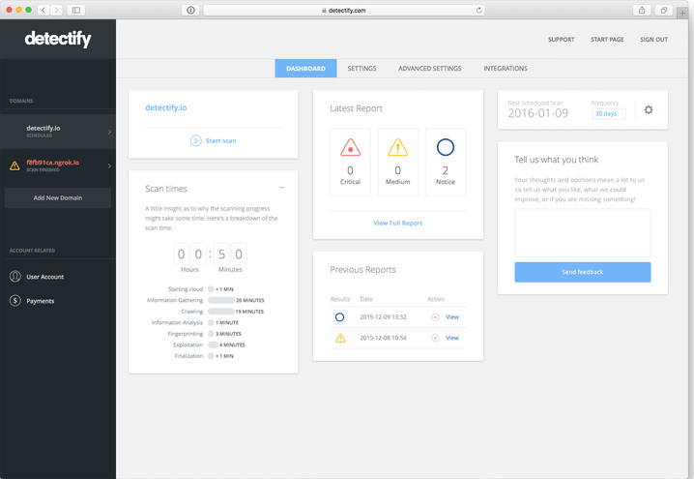This screenshot has height=479, width=694.
Task: Select the Notice blue circle icon
Action: (446, 147)
